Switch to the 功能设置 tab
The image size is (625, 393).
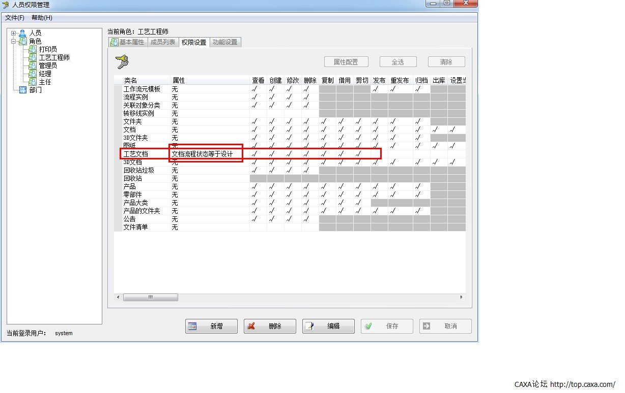[x=225, y=42]
